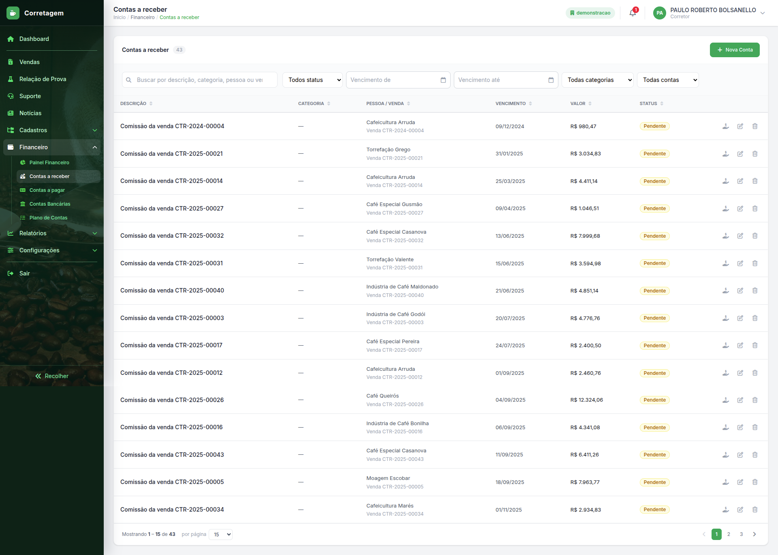Click receive-payment icon for CTR-2025-00043 row
Image resolution: width=778 pixels, height=555 pixels.
click(x=726, y=455)
